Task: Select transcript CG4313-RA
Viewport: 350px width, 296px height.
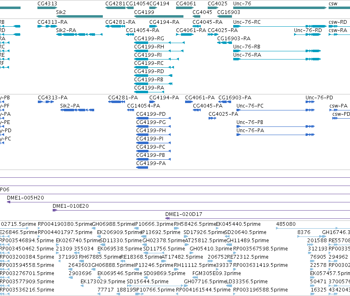Action: (53, 22)
